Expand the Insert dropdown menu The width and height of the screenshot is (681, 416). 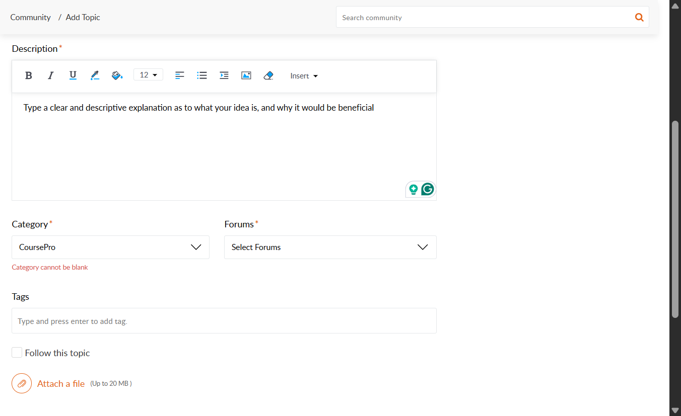[x=304, y=76]
